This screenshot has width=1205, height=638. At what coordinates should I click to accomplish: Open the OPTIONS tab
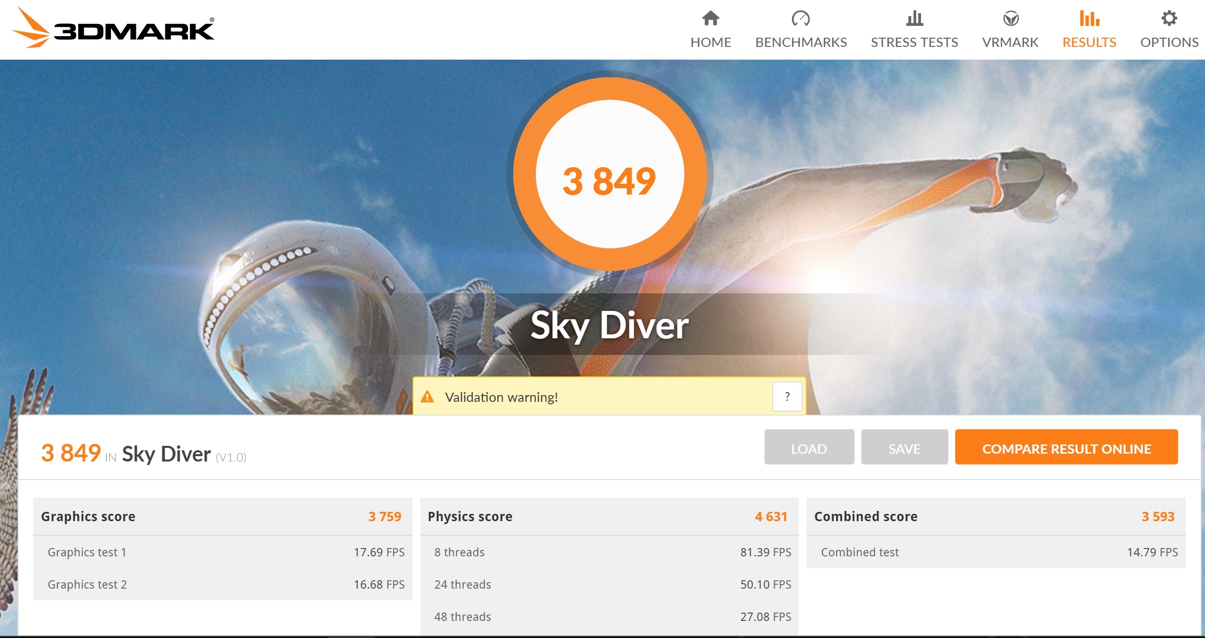click(x=1169, y=29)
